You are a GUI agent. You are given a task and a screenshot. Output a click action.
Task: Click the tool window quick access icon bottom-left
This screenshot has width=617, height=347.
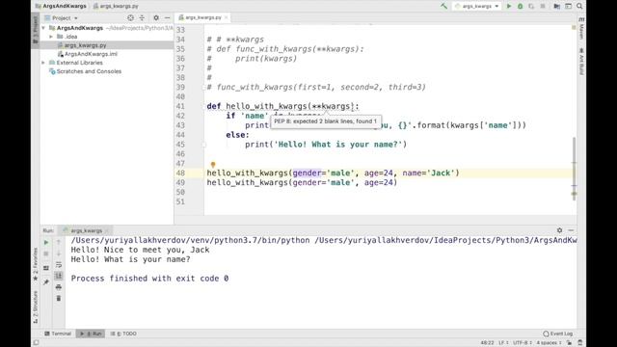pos(37,343)
